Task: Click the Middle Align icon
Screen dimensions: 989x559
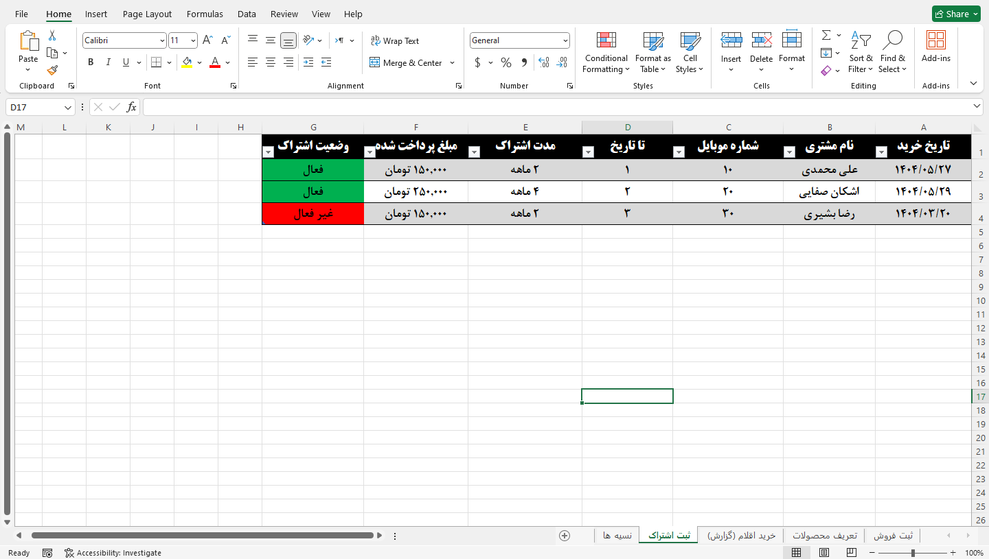Action: 271,40
